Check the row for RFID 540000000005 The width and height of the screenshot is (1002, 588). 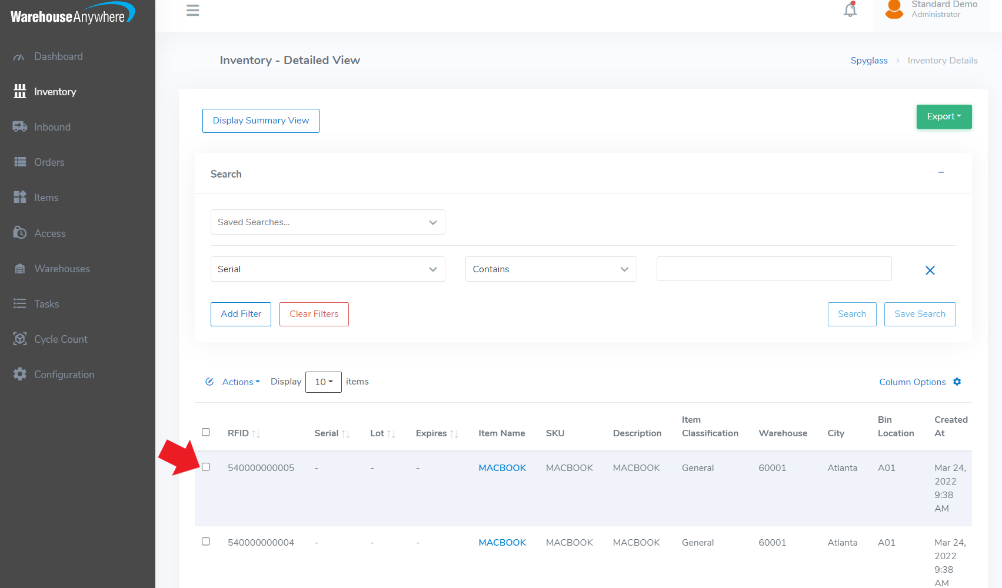pos(206,466)
